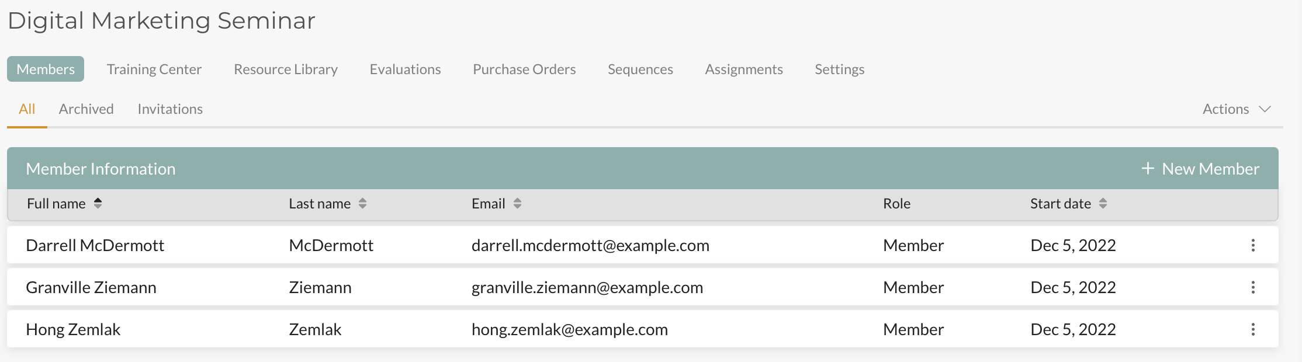The height and width of the screenshot is (362, 1302).
Task: Select the Hong Zemlak member row
Action: tap(73, 329)
